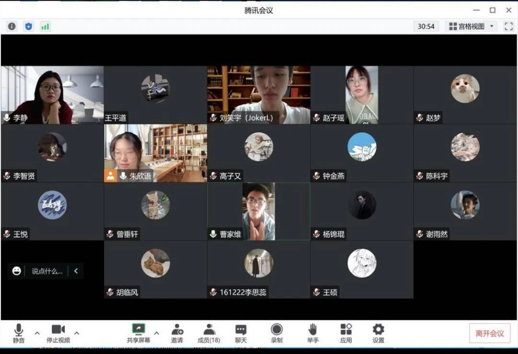
Task: Click Share Screen (共享屏幕) button
Action: coord(139,333)
